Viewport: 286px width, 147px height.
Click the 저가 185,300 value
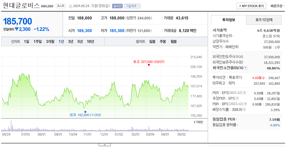(117, 31)
